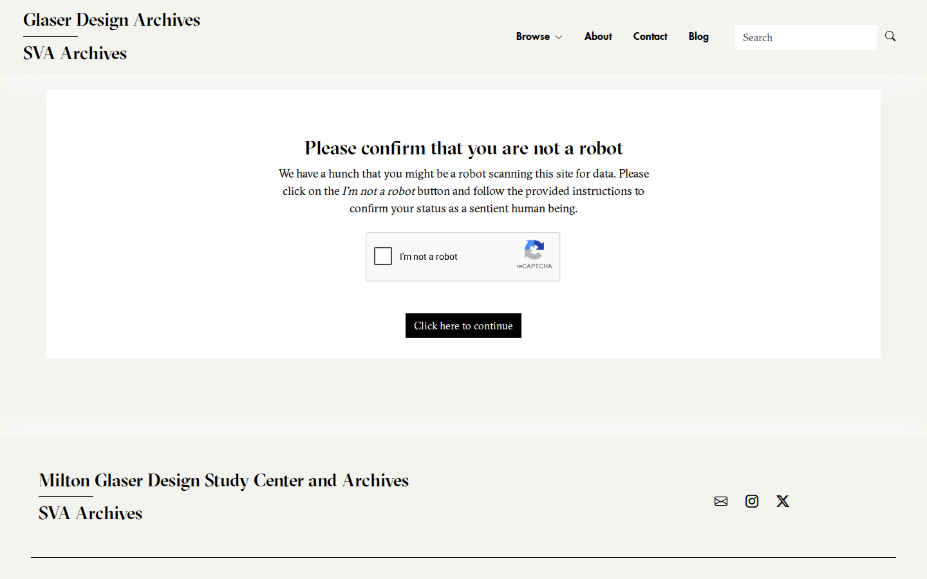Click the Search input field
This screenshot has width=927, height=579.
806,37
